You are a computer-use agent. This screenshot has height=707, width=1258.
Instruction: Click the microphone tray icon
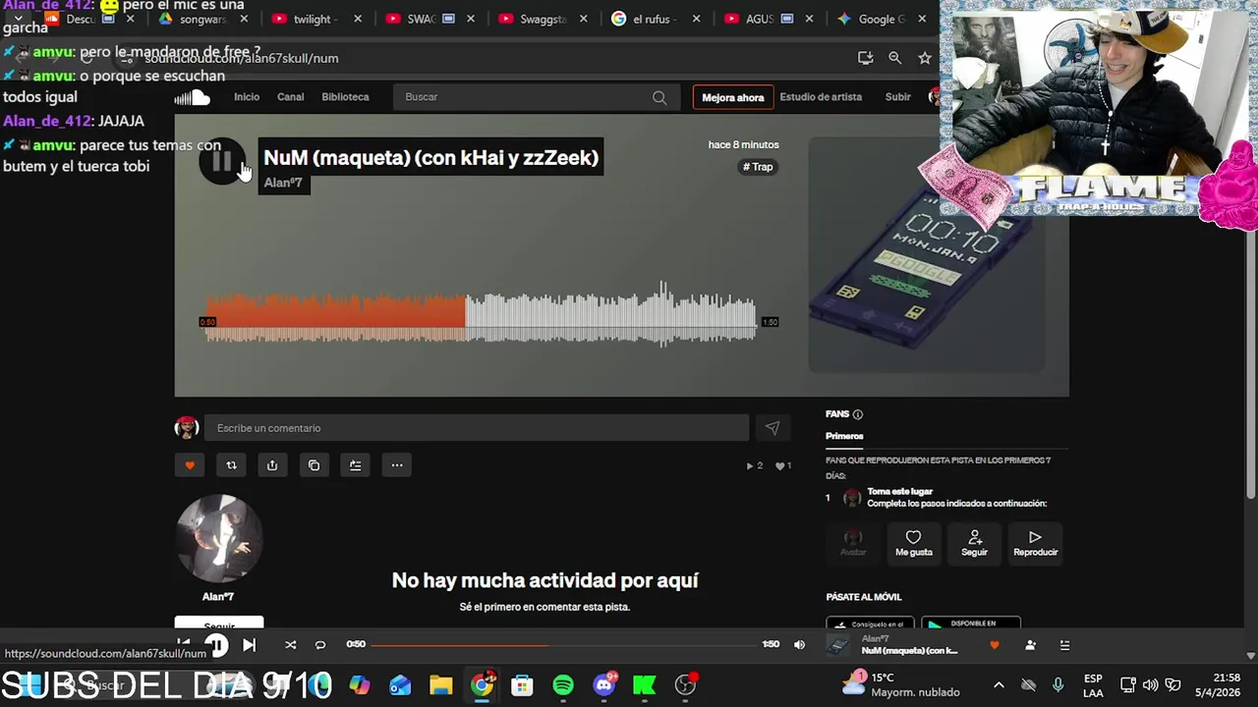(1058, 685)
